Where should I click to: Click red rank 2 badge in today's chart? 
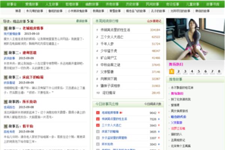click(x=98, y=119)
